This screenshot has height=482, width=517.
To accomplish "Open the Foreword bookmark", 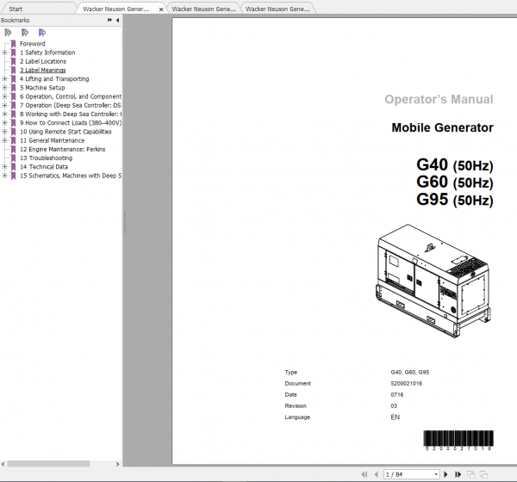I will [33, 44].
